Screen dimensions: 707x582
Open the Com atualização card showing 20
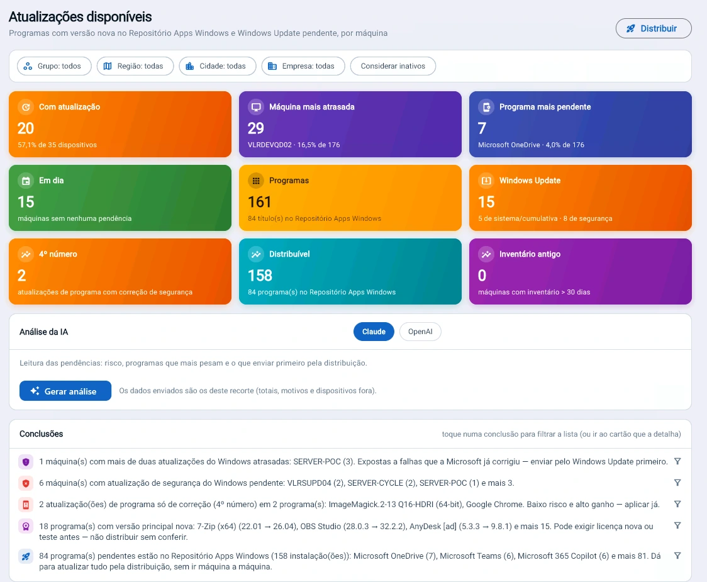120,125
